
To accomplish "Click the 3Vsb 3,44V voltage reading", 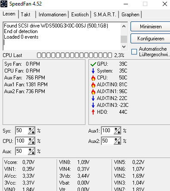I will click(74, 176).
